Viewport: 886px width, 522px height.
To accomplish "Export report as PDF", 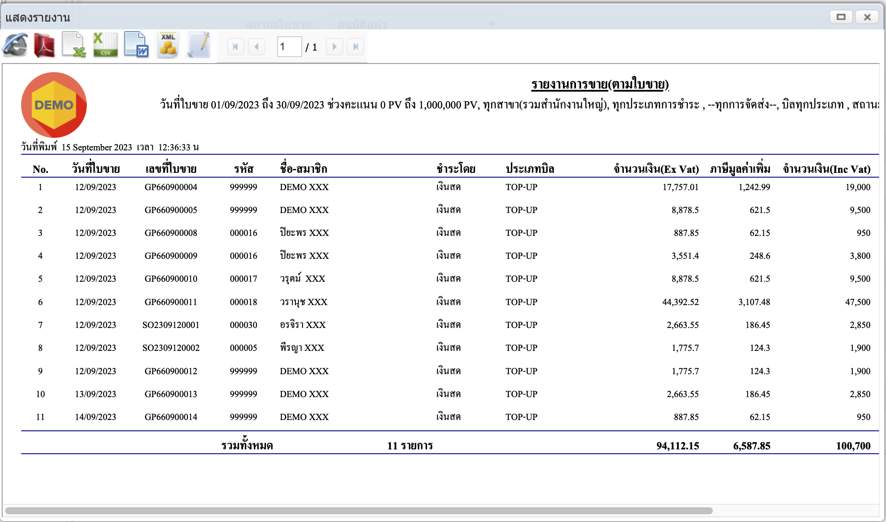I will click(44, 45).
